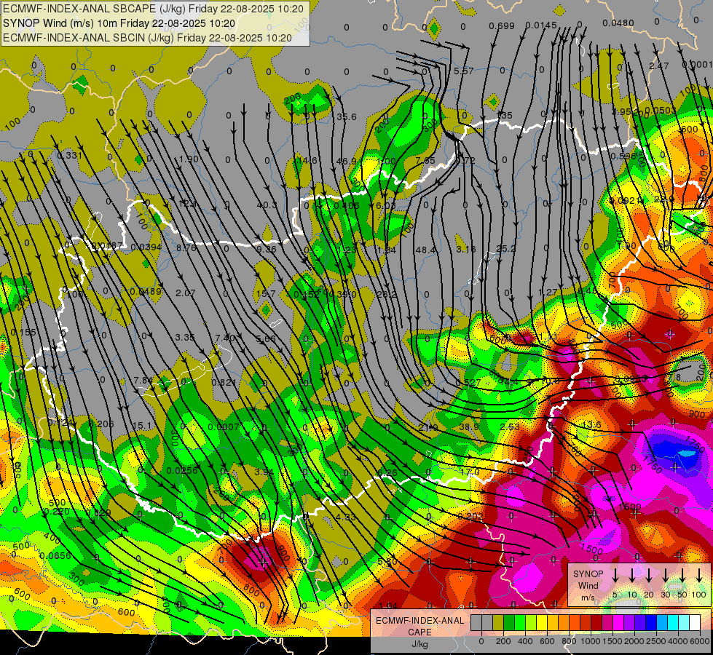
Task: Click the 'SYNOP Wind m/s' legend label
Action: (588, 585)
